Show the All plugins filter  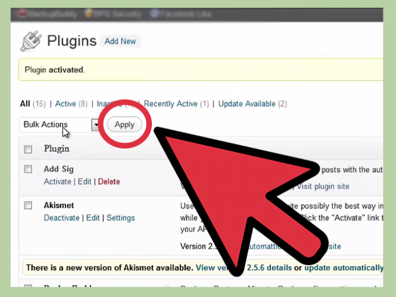click(25, 104)
